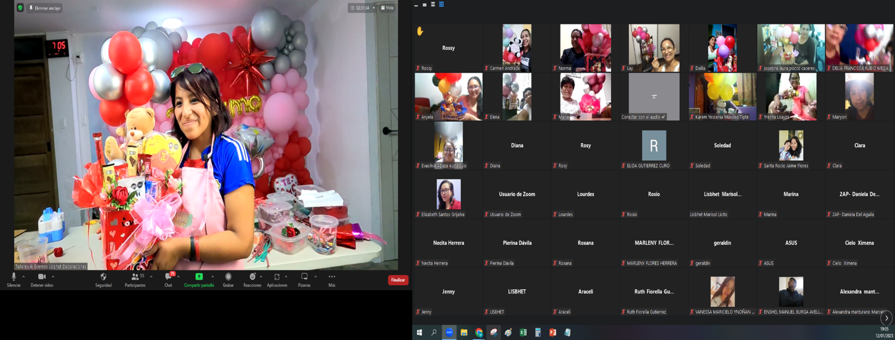Expand the share options arrow beside Compartir pantalla
895x340 pixels.
pyautogui.click(x=213, y=276)
